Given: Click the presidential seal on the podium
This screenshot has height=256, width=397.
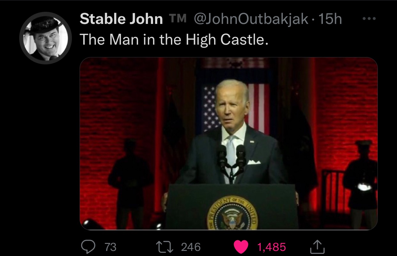Looking at the screenshot, I should click(232, 214).
